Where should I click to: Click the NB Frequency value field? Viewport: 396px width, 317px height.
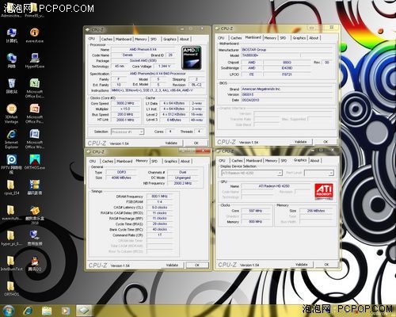click(183, 183)
